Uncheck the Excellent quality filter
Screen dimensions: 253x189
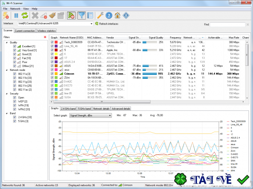click(15, 46)
